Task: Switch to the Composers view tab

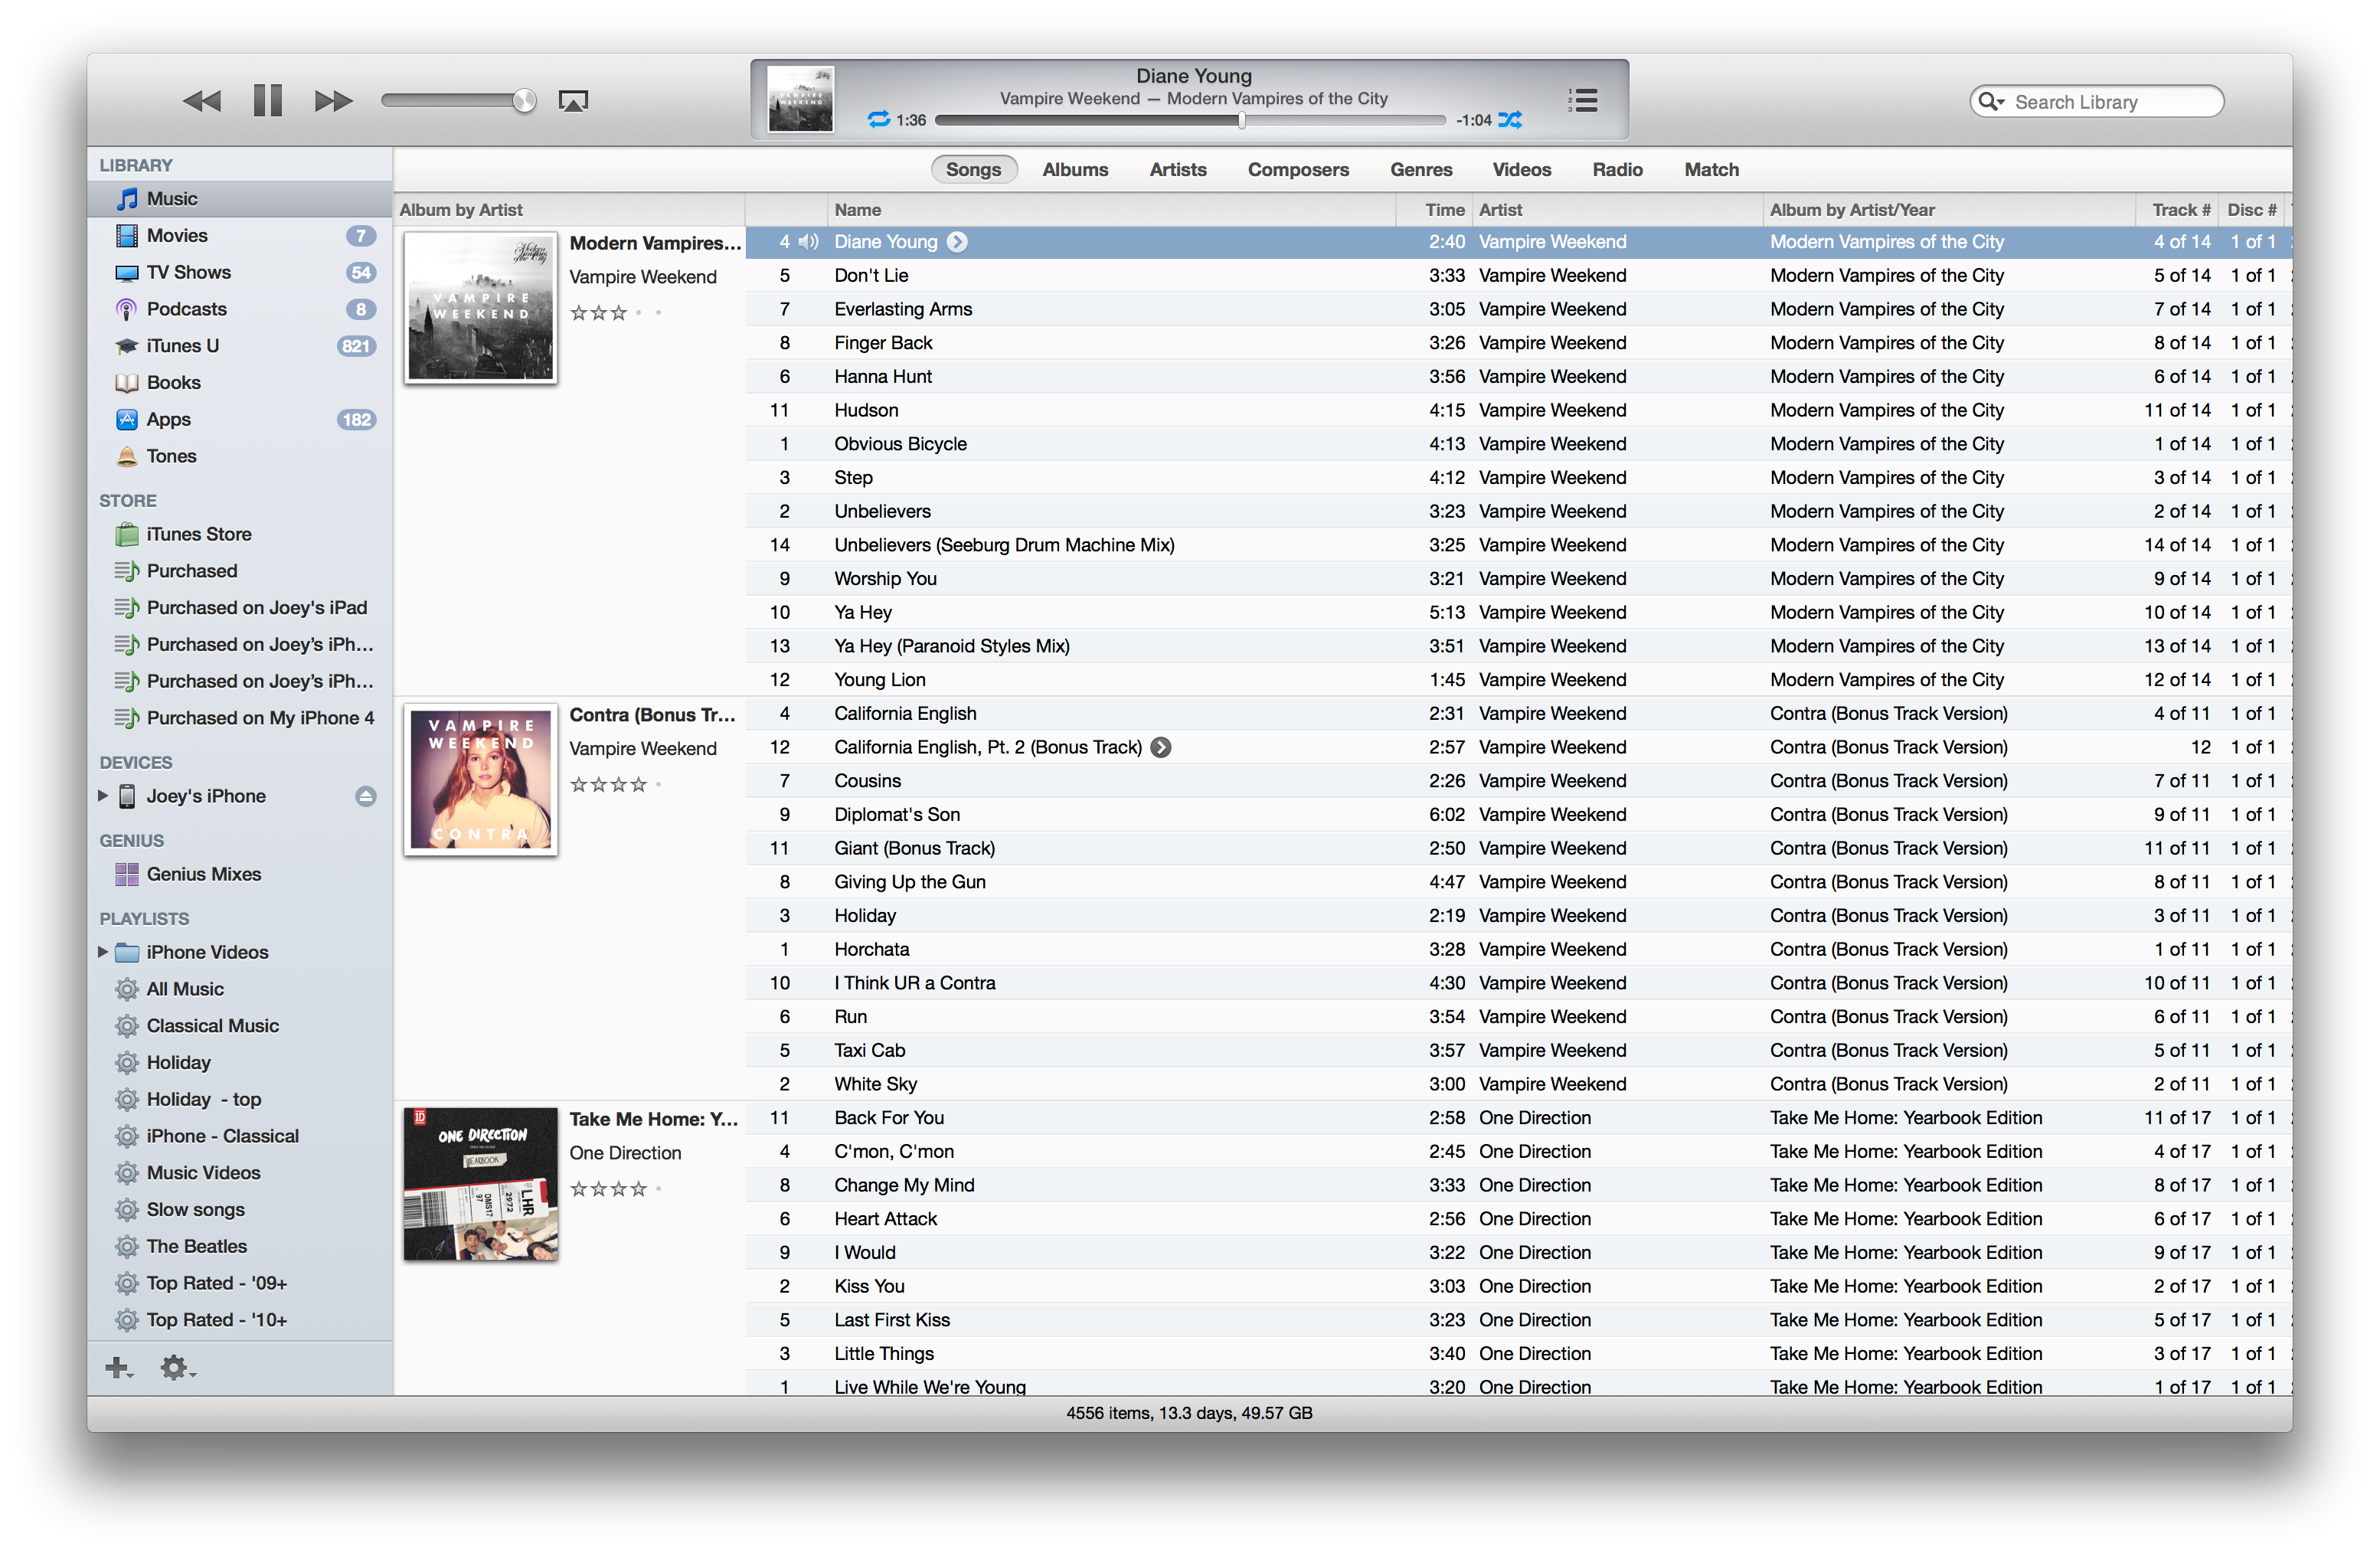Action: click(1298, 170)
